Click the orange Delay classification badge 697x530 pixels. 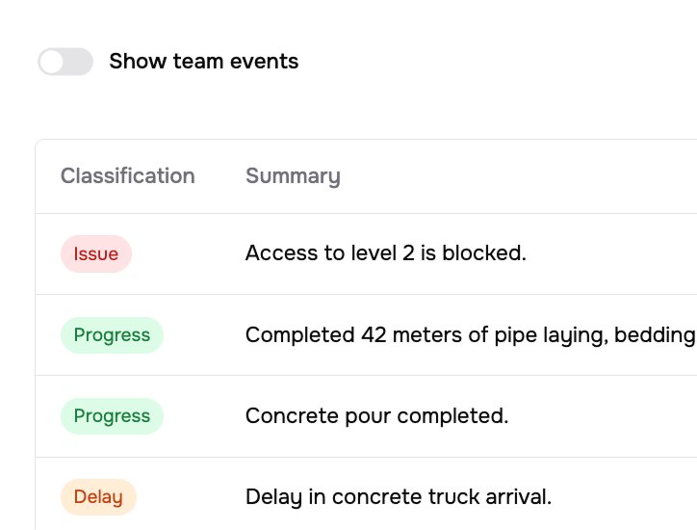(98, 497)
